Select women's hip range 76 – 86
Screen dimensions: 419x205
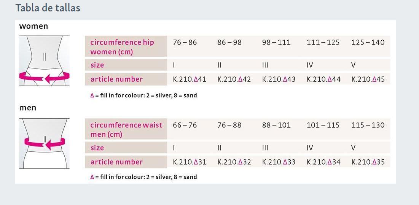click(185, 43)
